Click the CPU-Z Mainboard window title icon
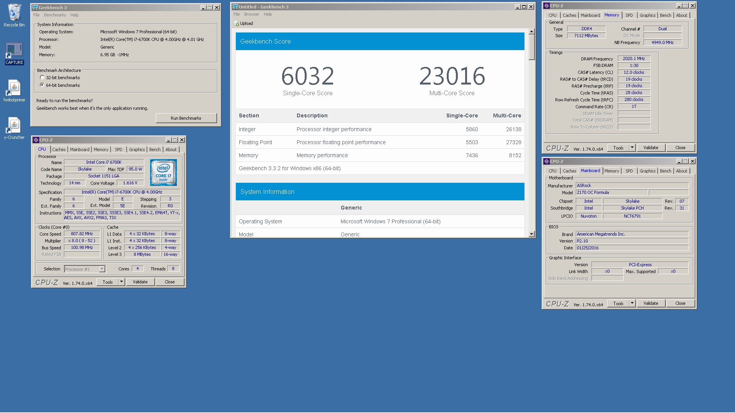The image size is (735, 413). (547, 161)
